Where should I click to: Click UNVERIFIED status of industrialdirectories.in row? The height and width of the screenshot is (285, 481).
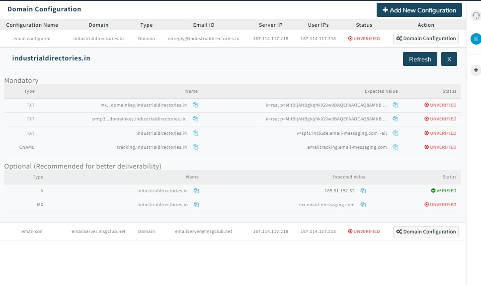tap(364, 39)
